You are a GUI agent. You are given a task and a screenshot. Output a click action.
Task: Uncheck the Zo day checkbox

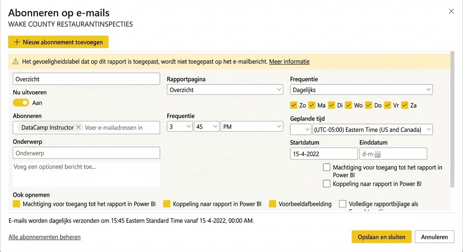click(x=294, y=105)
